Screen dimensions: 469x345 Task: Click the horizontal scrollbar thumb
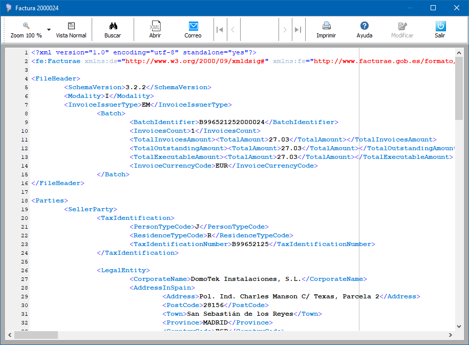click(36, 335)
